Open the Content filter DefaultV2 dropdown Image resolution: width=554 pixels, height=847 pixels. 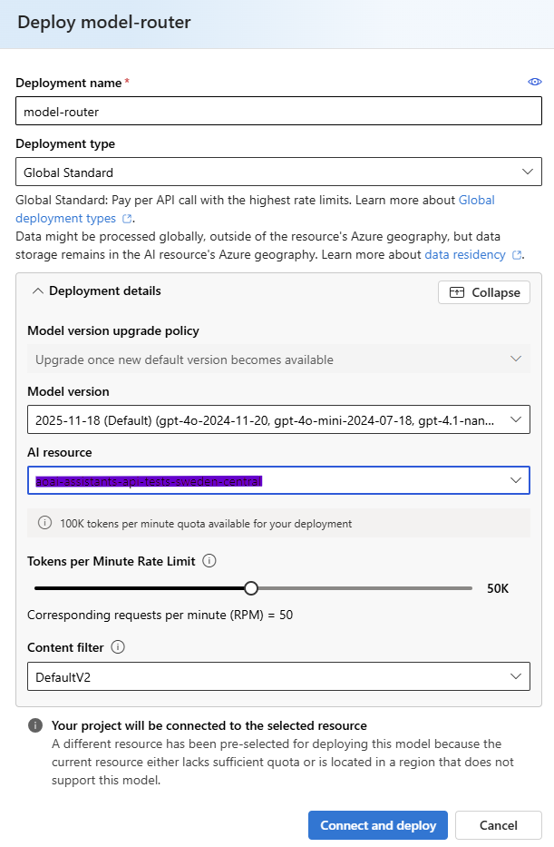tap(279, 676)
